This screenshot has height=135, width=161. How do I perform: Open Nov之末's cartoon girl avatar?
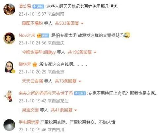point(9,38)
